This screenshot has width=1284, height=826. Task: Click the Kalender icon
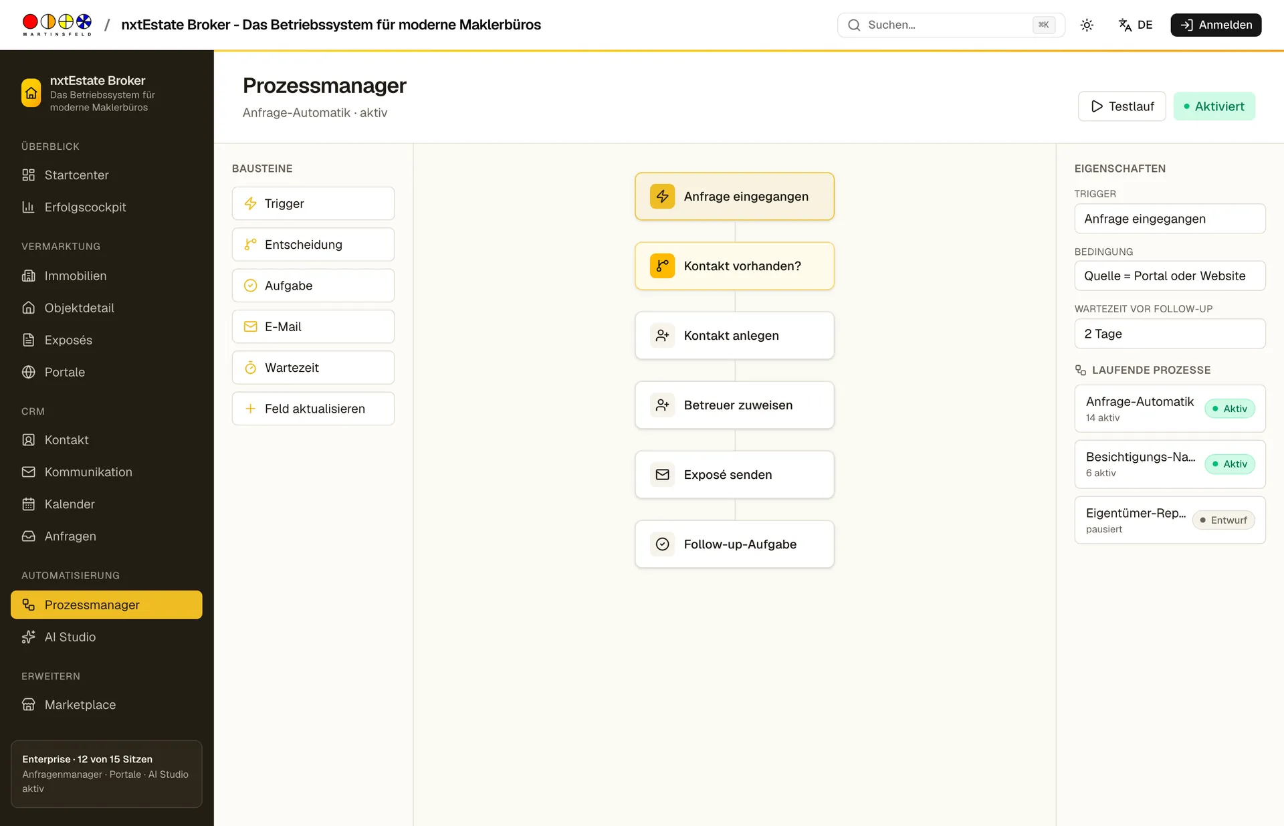[28, 504]
